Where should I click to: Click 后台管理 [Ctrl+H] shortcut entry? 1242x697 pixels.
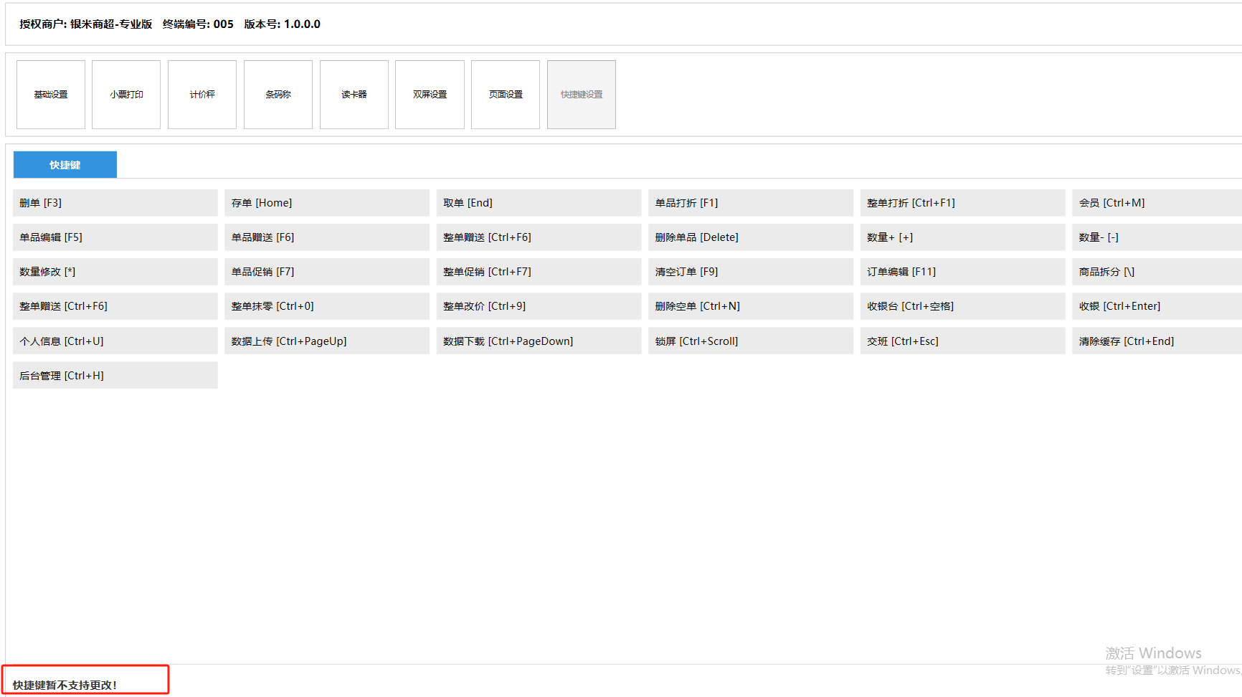coord(115,376)
